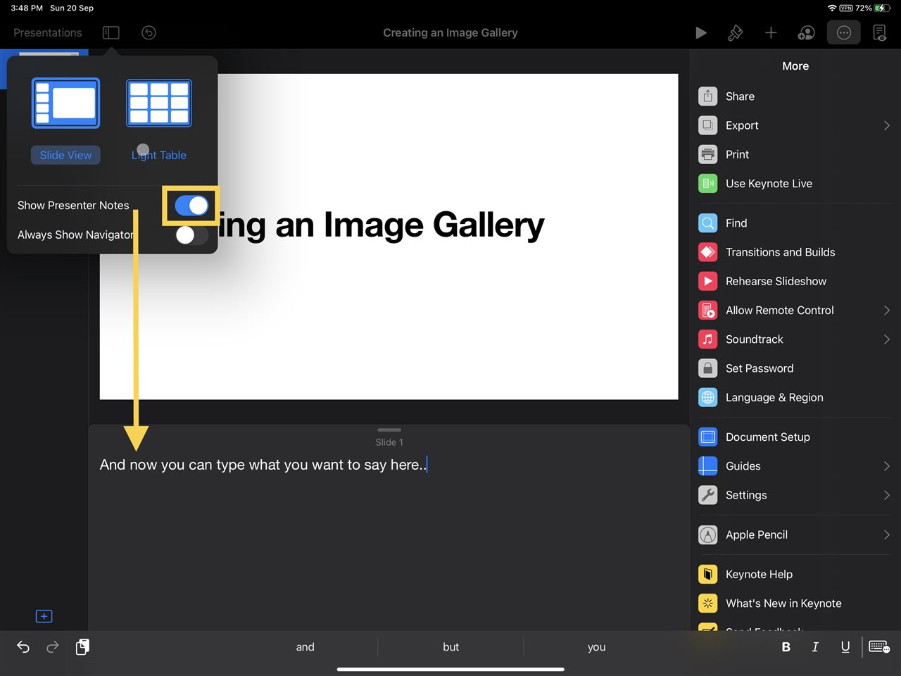Expand Allow Remote Control chevron
Image resolution: width=901 pixels, height=676 pixels.
(x=886, y=311)
